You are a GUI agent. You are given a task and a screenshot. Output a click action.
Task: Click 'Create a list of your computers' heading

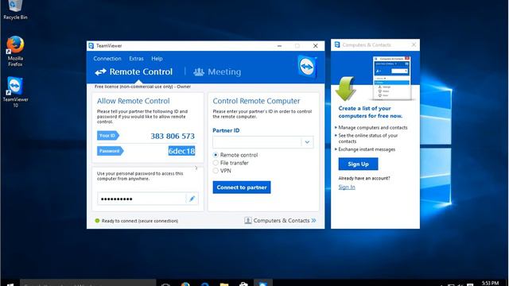[x=371, y=112]
